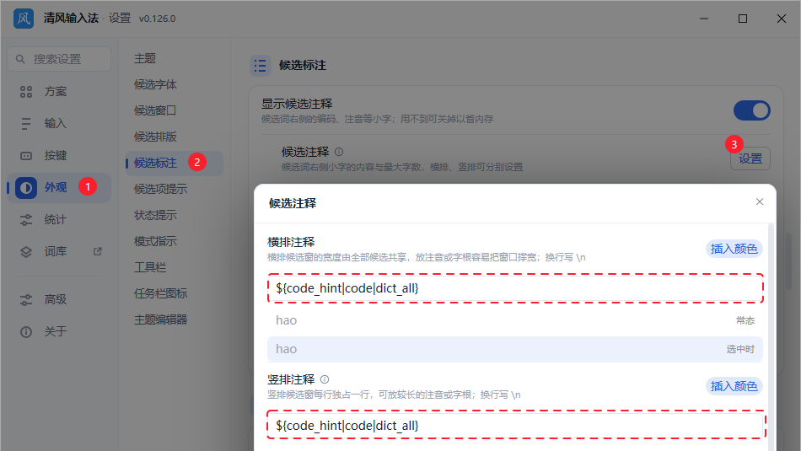
Task: Click the 横排注释 template input field
Action: coord(515,288)
